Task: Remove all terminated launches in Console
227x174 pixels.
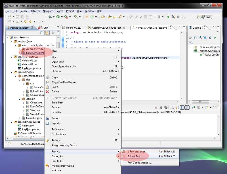Action: (165, 108)
